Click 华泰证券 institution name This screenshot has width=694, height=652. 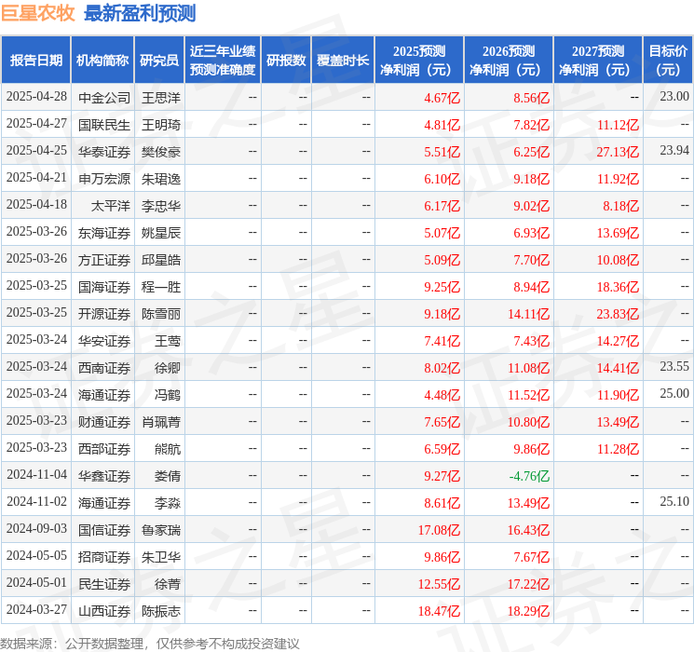(x=104, y=152)
